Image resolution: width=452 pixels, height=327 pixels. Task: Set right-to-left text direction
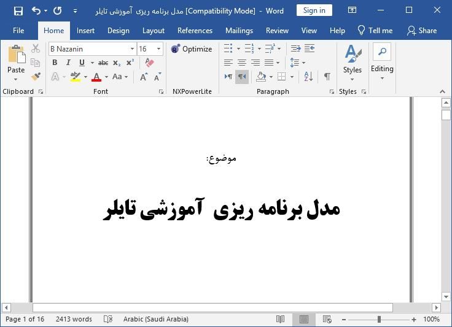pos(242,77)
